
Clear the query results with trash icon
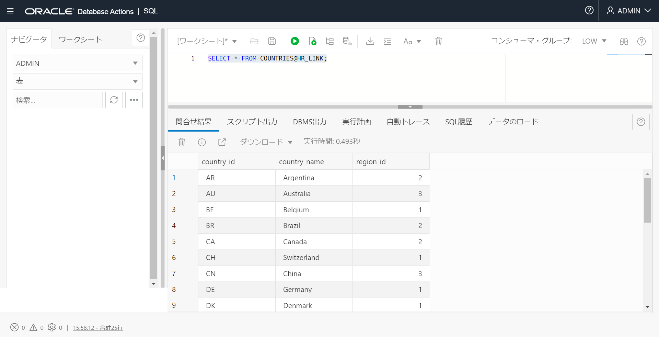pos(182,142)
